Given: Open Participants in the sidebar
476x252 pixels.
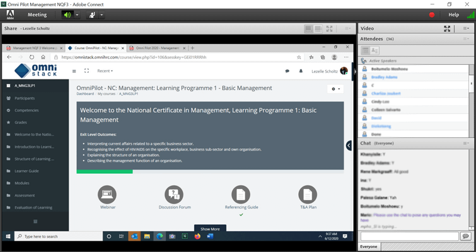Looking at the screenshot, I should tap(25, 98).
